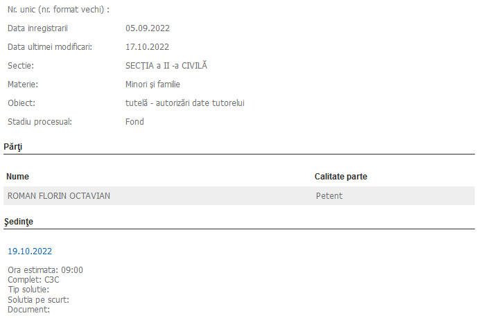The height and width of the screenshot is (318, 479).
Task: Click the Calitate parte column header
Action: [x=340, y=177]
